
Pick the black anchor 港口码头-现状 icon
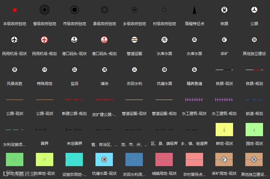(x=74, y=40)
